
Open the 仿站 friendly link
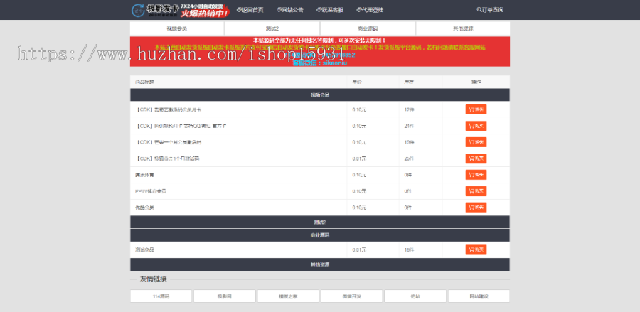coord(415,296)
